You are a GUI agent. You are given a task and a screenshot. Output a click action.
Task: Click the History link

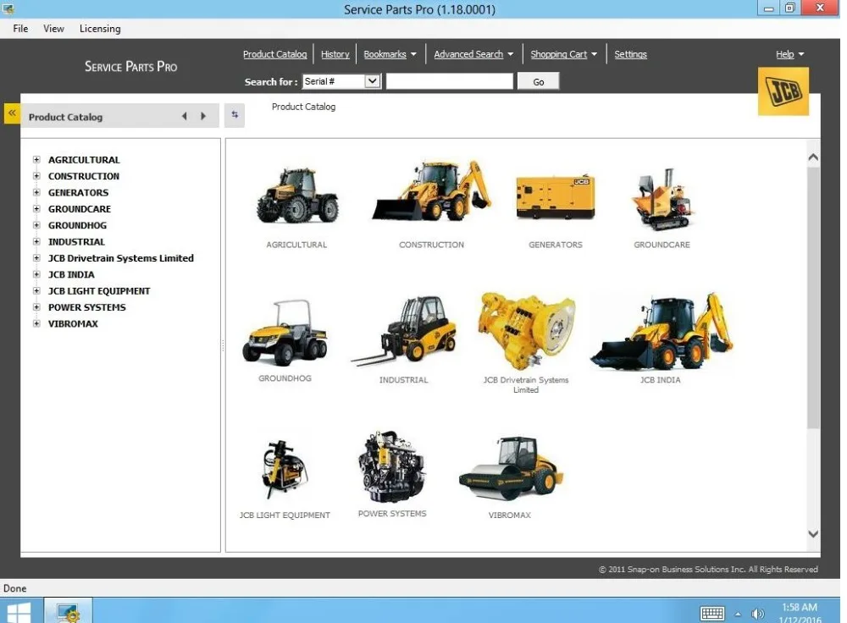335,54
